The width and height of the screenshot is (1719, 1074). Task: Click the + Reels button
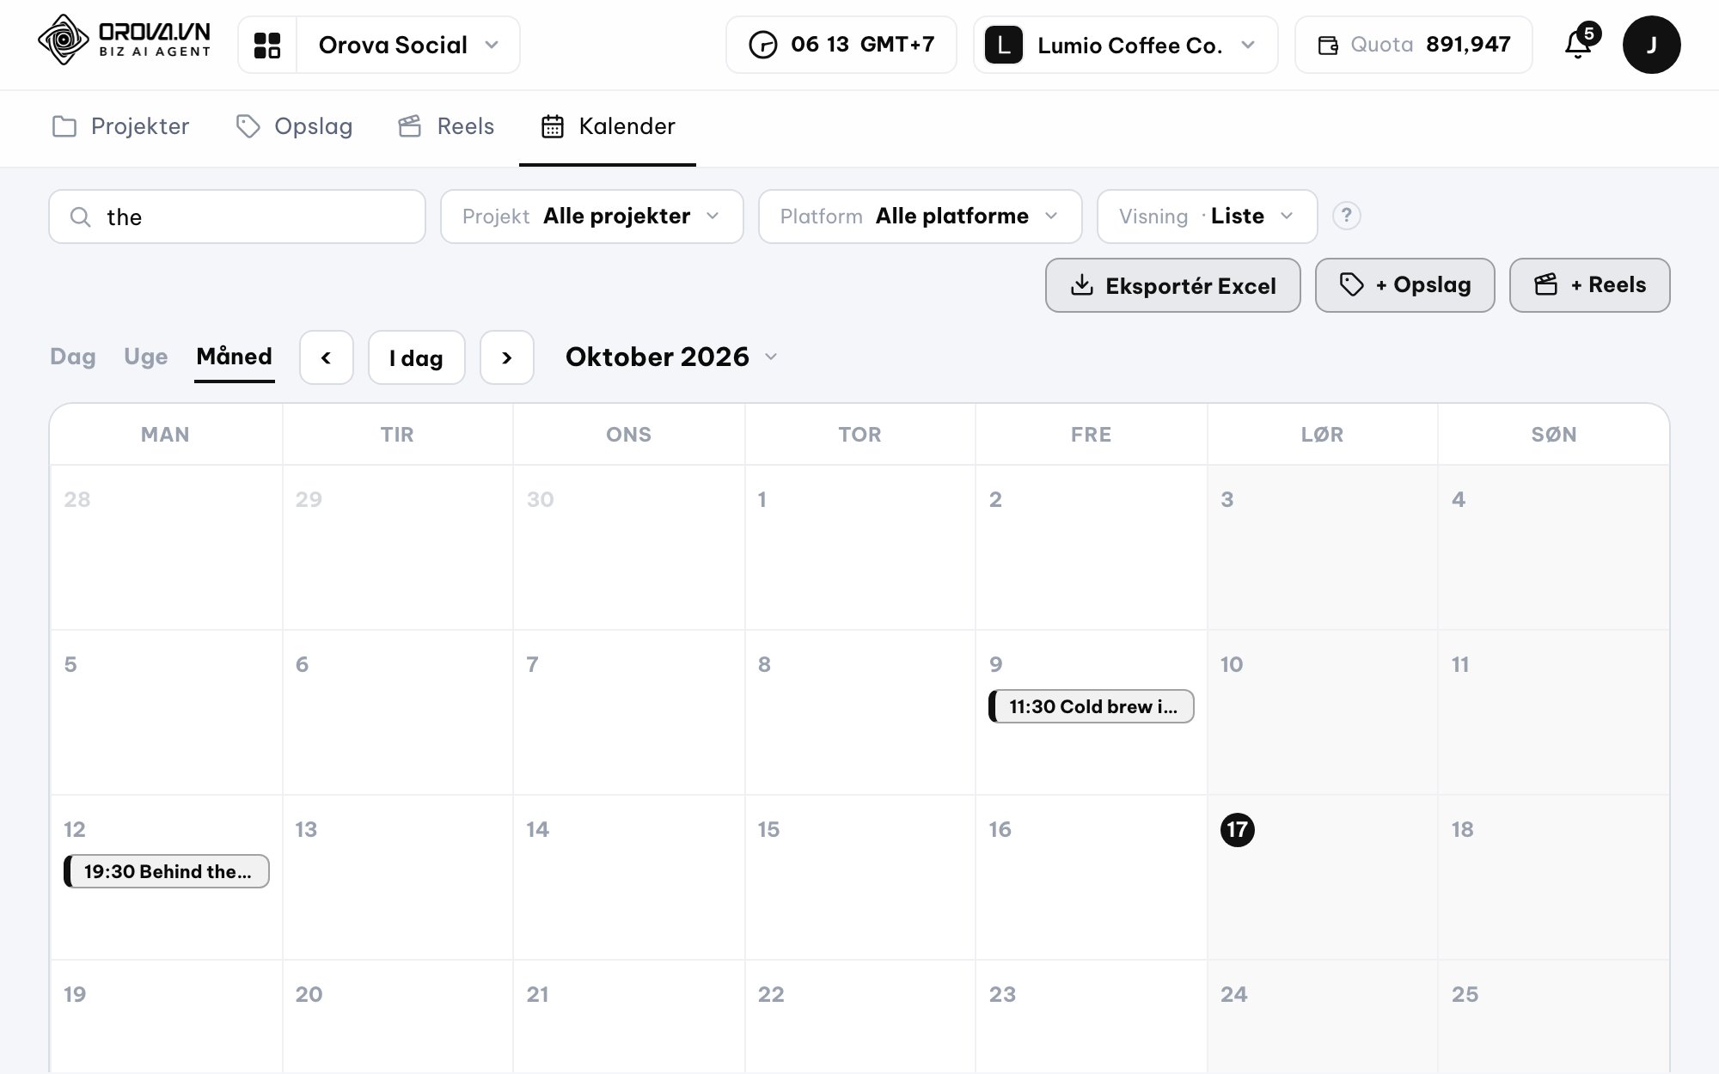pos(1589,285)
